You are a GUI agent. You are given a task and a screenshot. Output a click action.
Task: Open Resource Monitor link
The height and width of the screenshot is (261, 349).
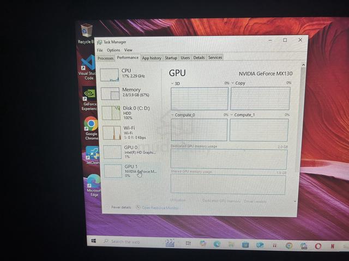click(160, 208)
